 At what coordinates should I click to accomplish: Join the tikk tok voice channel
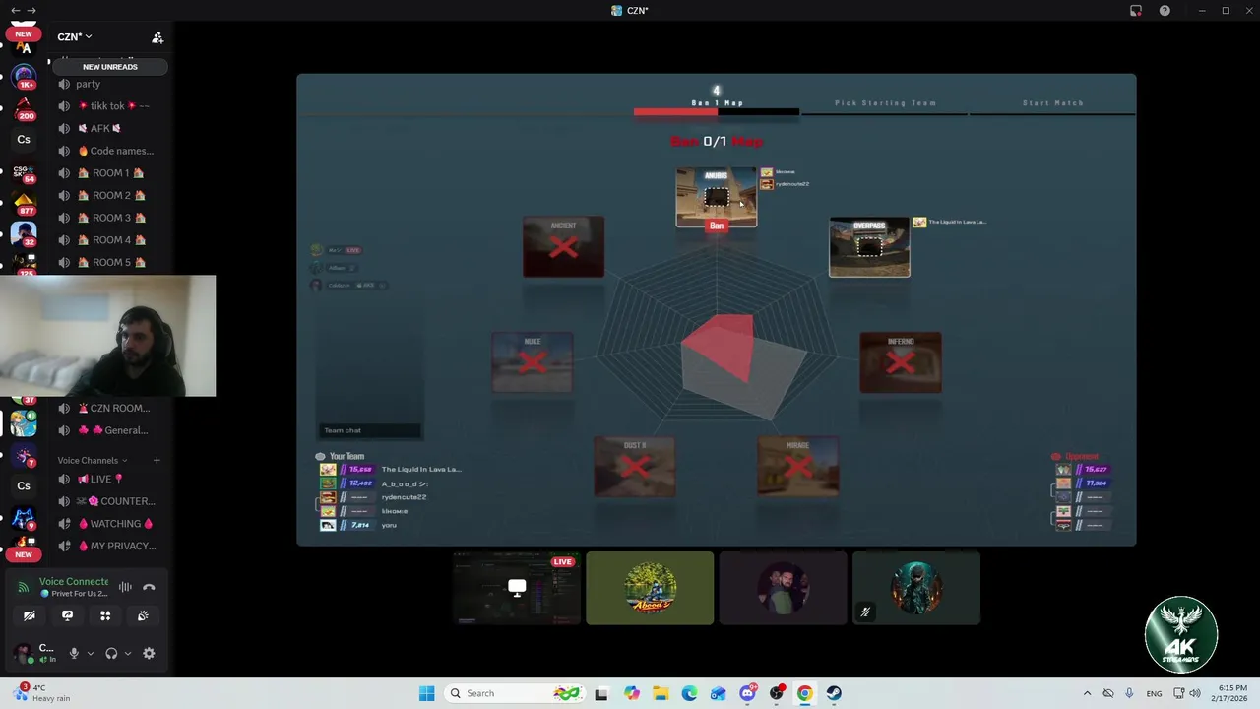[110, 106]
